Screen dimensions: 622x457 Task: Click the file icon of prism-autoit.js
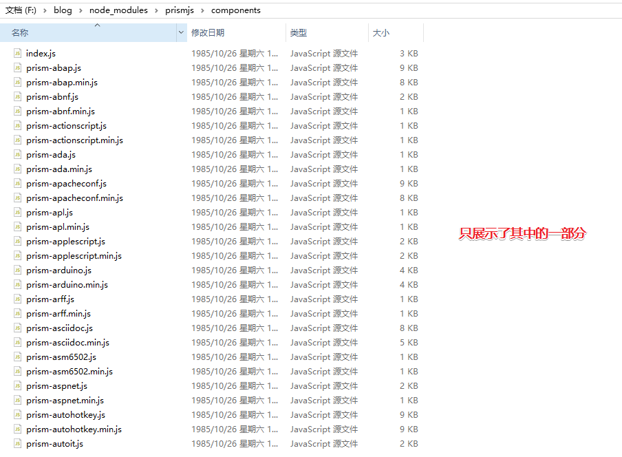tap(17, 444)
